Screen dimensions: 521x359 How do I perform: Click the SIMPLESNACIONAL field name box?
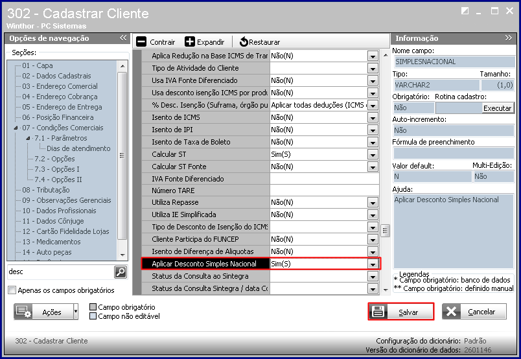click(454, 62)
